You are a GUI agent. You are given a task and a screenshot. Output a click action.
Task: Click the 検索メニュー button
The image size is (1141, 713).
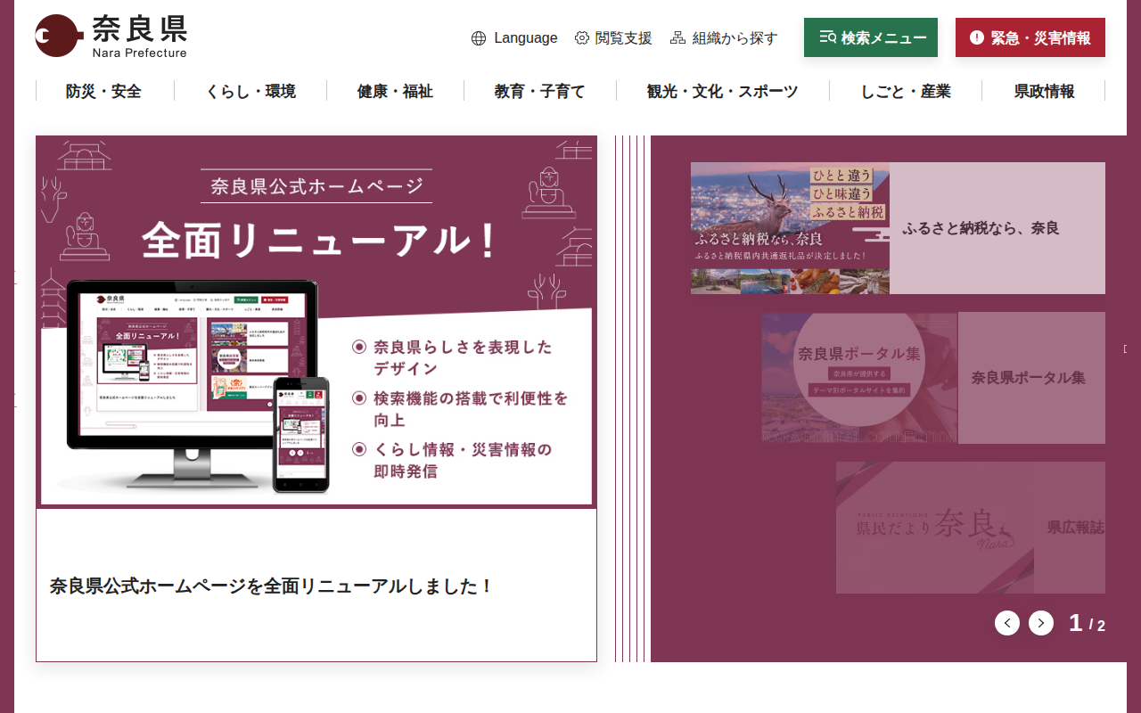pyautogui.click(x=871, y=37)
